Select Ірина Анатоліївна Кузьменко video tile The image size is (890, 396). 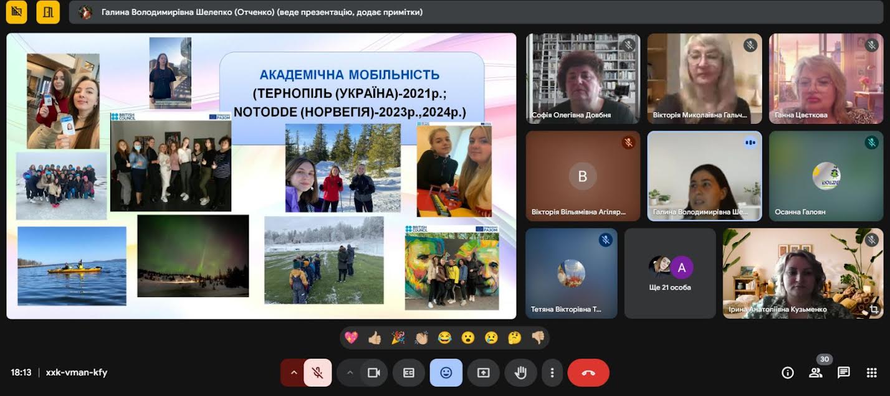(x=803, y=273)
